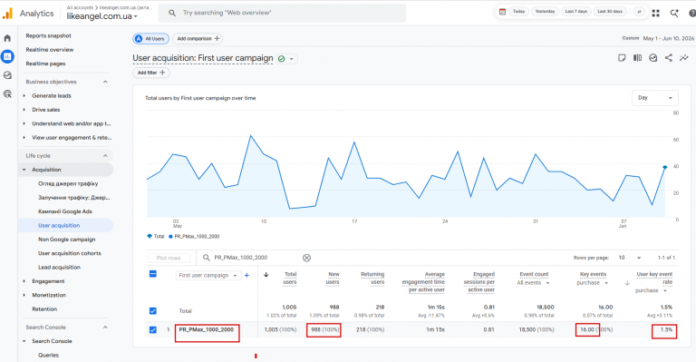Open the dropdown arrow beside report status
This screenshot has width=696, height=362.
pos(292,59)
